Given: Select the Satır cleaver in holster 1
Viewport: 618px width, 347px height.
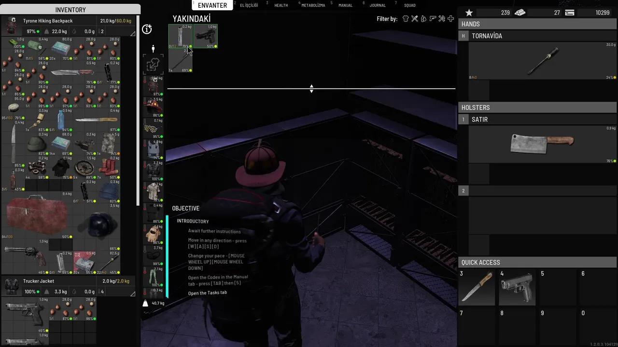Looking at the screenshot, I should [543, 144].
